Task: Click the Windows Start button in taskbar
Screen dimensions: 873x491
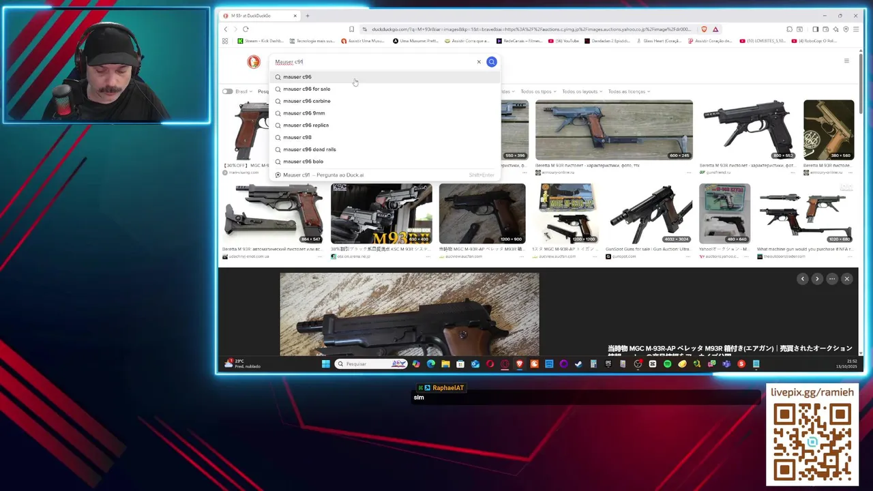Action: click(x=326, y=364)
